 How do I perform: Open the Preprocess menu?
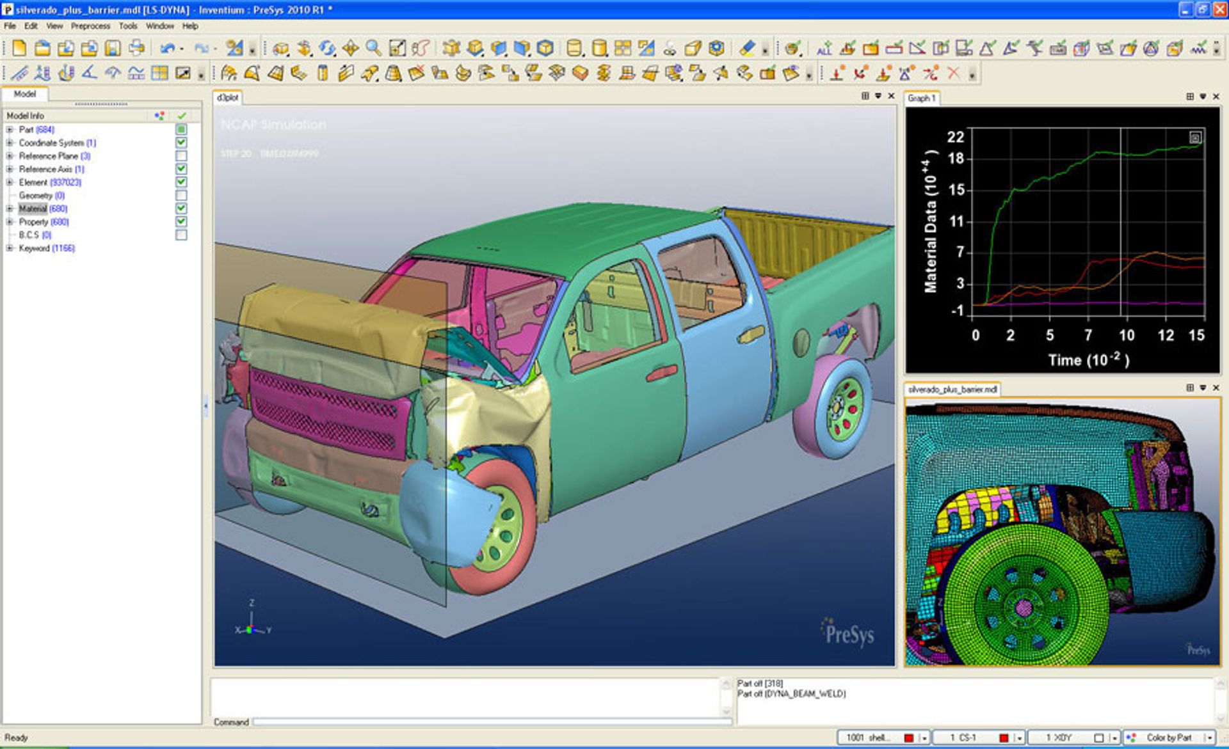point(90,26)
